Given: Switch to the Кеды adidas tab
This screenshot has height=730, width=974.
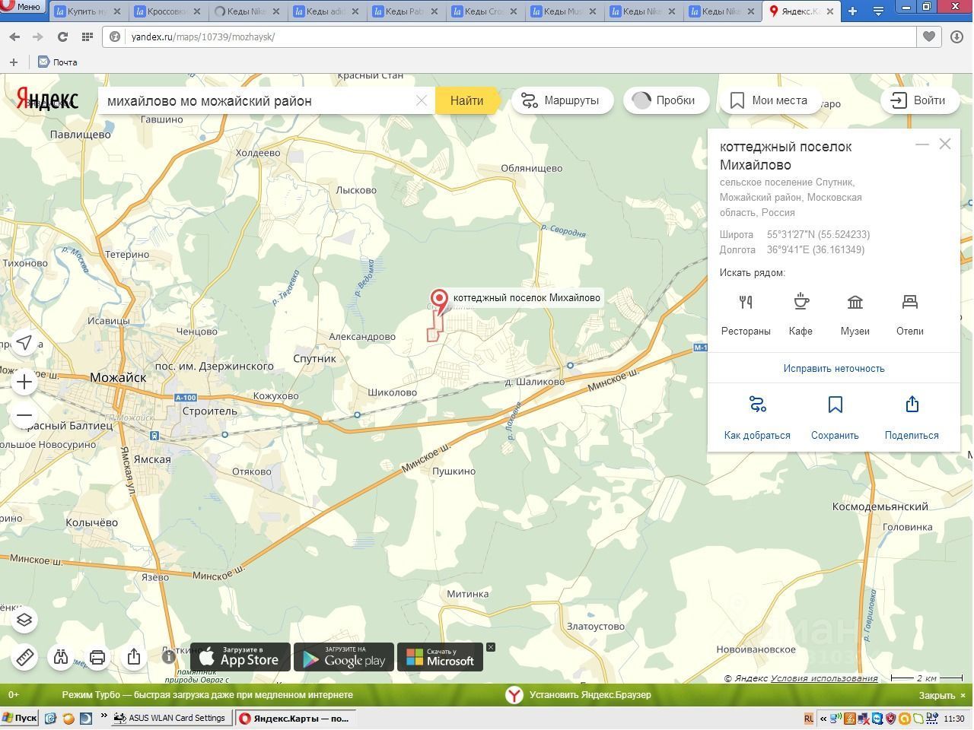Looking at the screenshot, I should click(326, 11).
